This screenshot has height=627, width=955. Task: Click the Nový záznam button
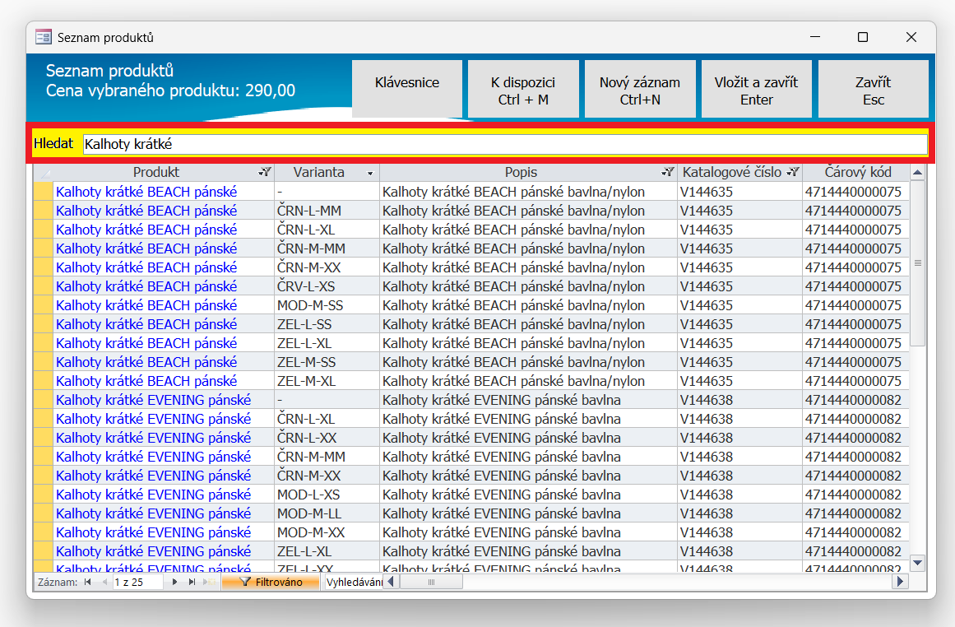[x=639, y=91]
